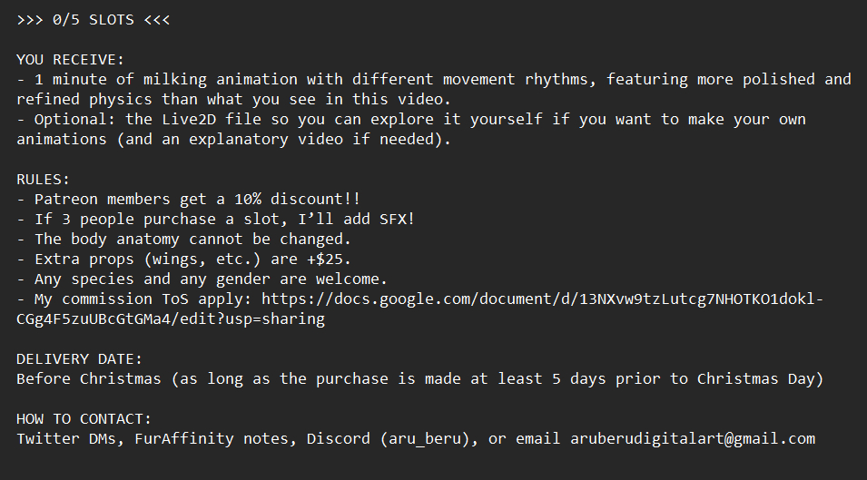Click the 'DELIVERY DATE:' heading
867x480 pixels.
click(80, 359)
